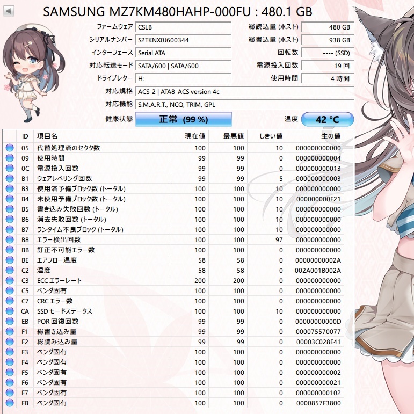The width and height of the screenshot is (414, 414).
Task: Click status icon for row 0C 電源投入回数
Action: pyautogui.click(x=10, y=168)
